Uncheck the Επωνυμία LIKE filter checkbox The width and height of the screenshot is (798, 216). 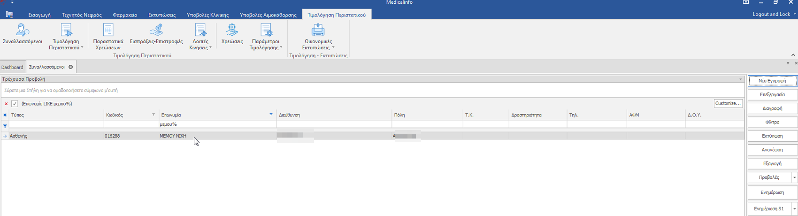[x=15, y=104]
